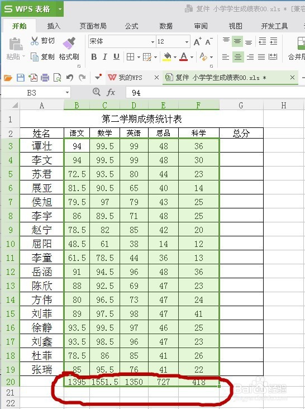This screenshot has height=409, width=305.
Task: Decrease font size with A- icon
Action: [209, 41]
